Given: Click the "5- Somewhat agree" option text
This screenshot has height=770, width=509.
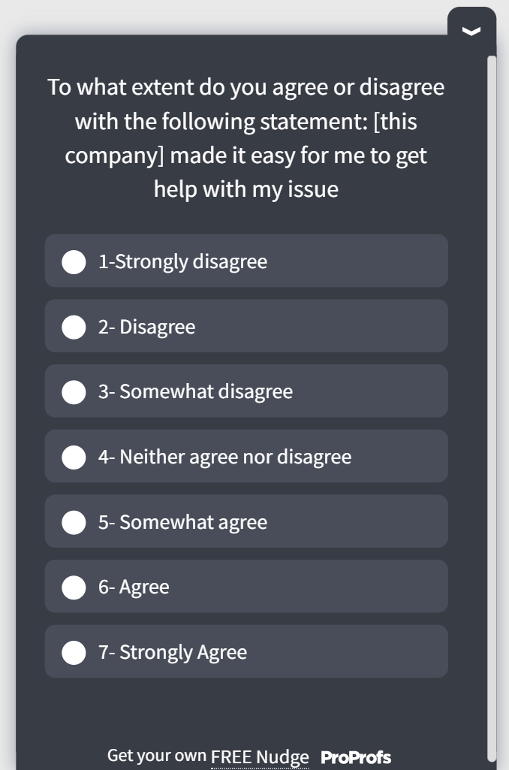Looking at the screenshot, I should click(x=182, y=523).
